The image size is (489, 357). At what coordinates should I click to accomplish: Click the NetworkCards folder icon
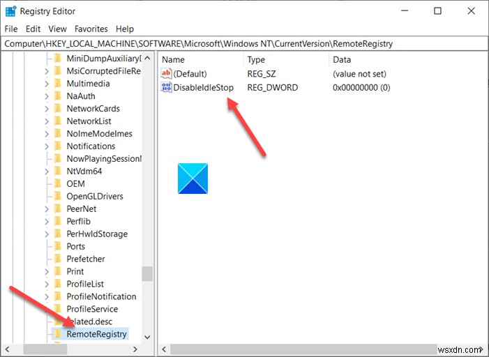point(57,108)
